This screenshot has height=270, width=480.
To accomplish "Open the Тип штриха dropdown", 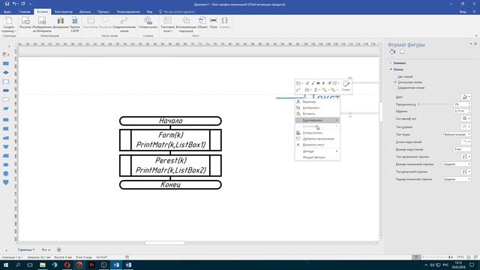I will [466, 127].
